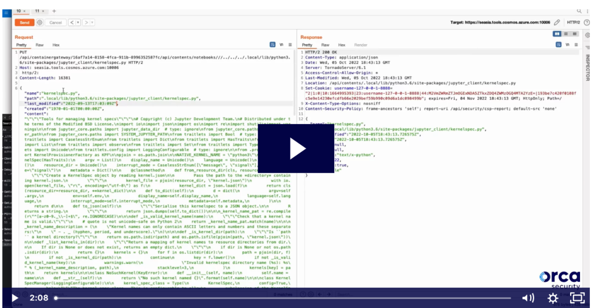Select Request Hex view tab

point(56,45)
